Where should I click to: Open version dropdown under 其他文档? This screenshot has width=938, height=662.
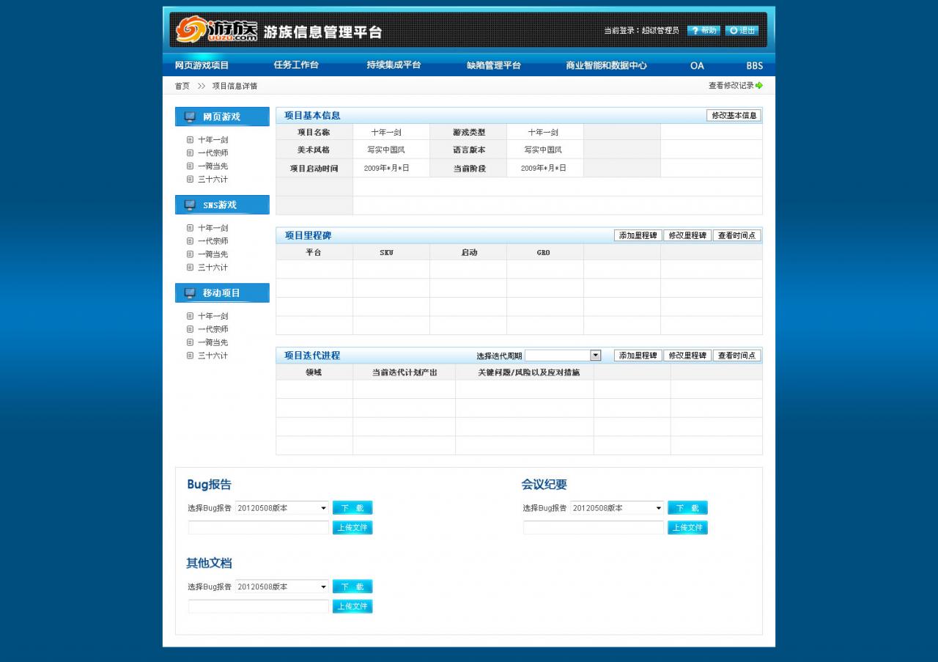[x=282, y=586]
